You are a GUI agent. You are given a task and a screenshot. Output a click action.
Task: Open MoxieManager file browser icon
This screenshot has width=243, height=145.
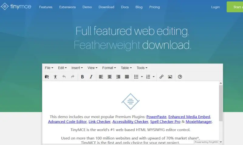[x=47, y=77]
